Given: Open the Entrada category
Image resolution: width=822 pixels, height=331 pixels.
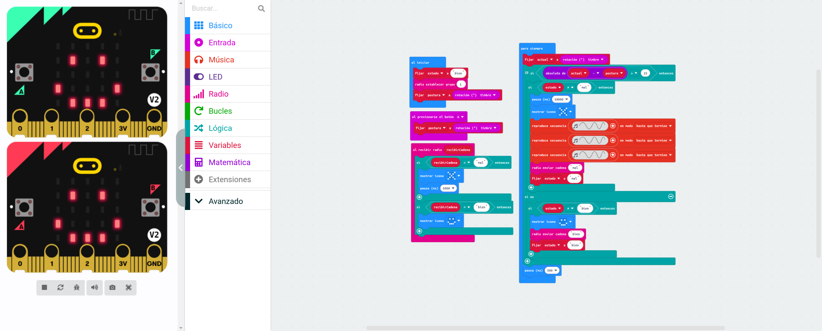Looking at the screenshot, I should [x=228, y=43].
